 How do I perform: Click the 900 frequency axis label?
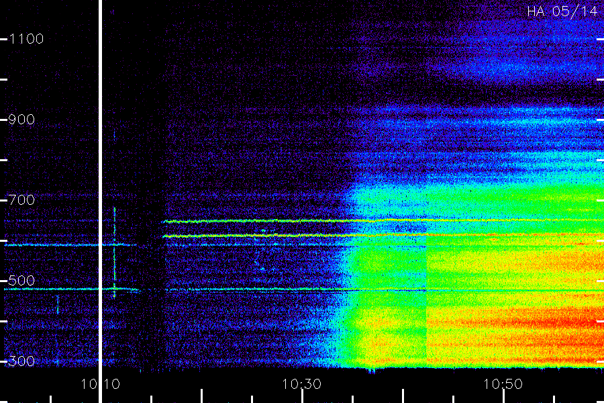(x=21, y=120)
